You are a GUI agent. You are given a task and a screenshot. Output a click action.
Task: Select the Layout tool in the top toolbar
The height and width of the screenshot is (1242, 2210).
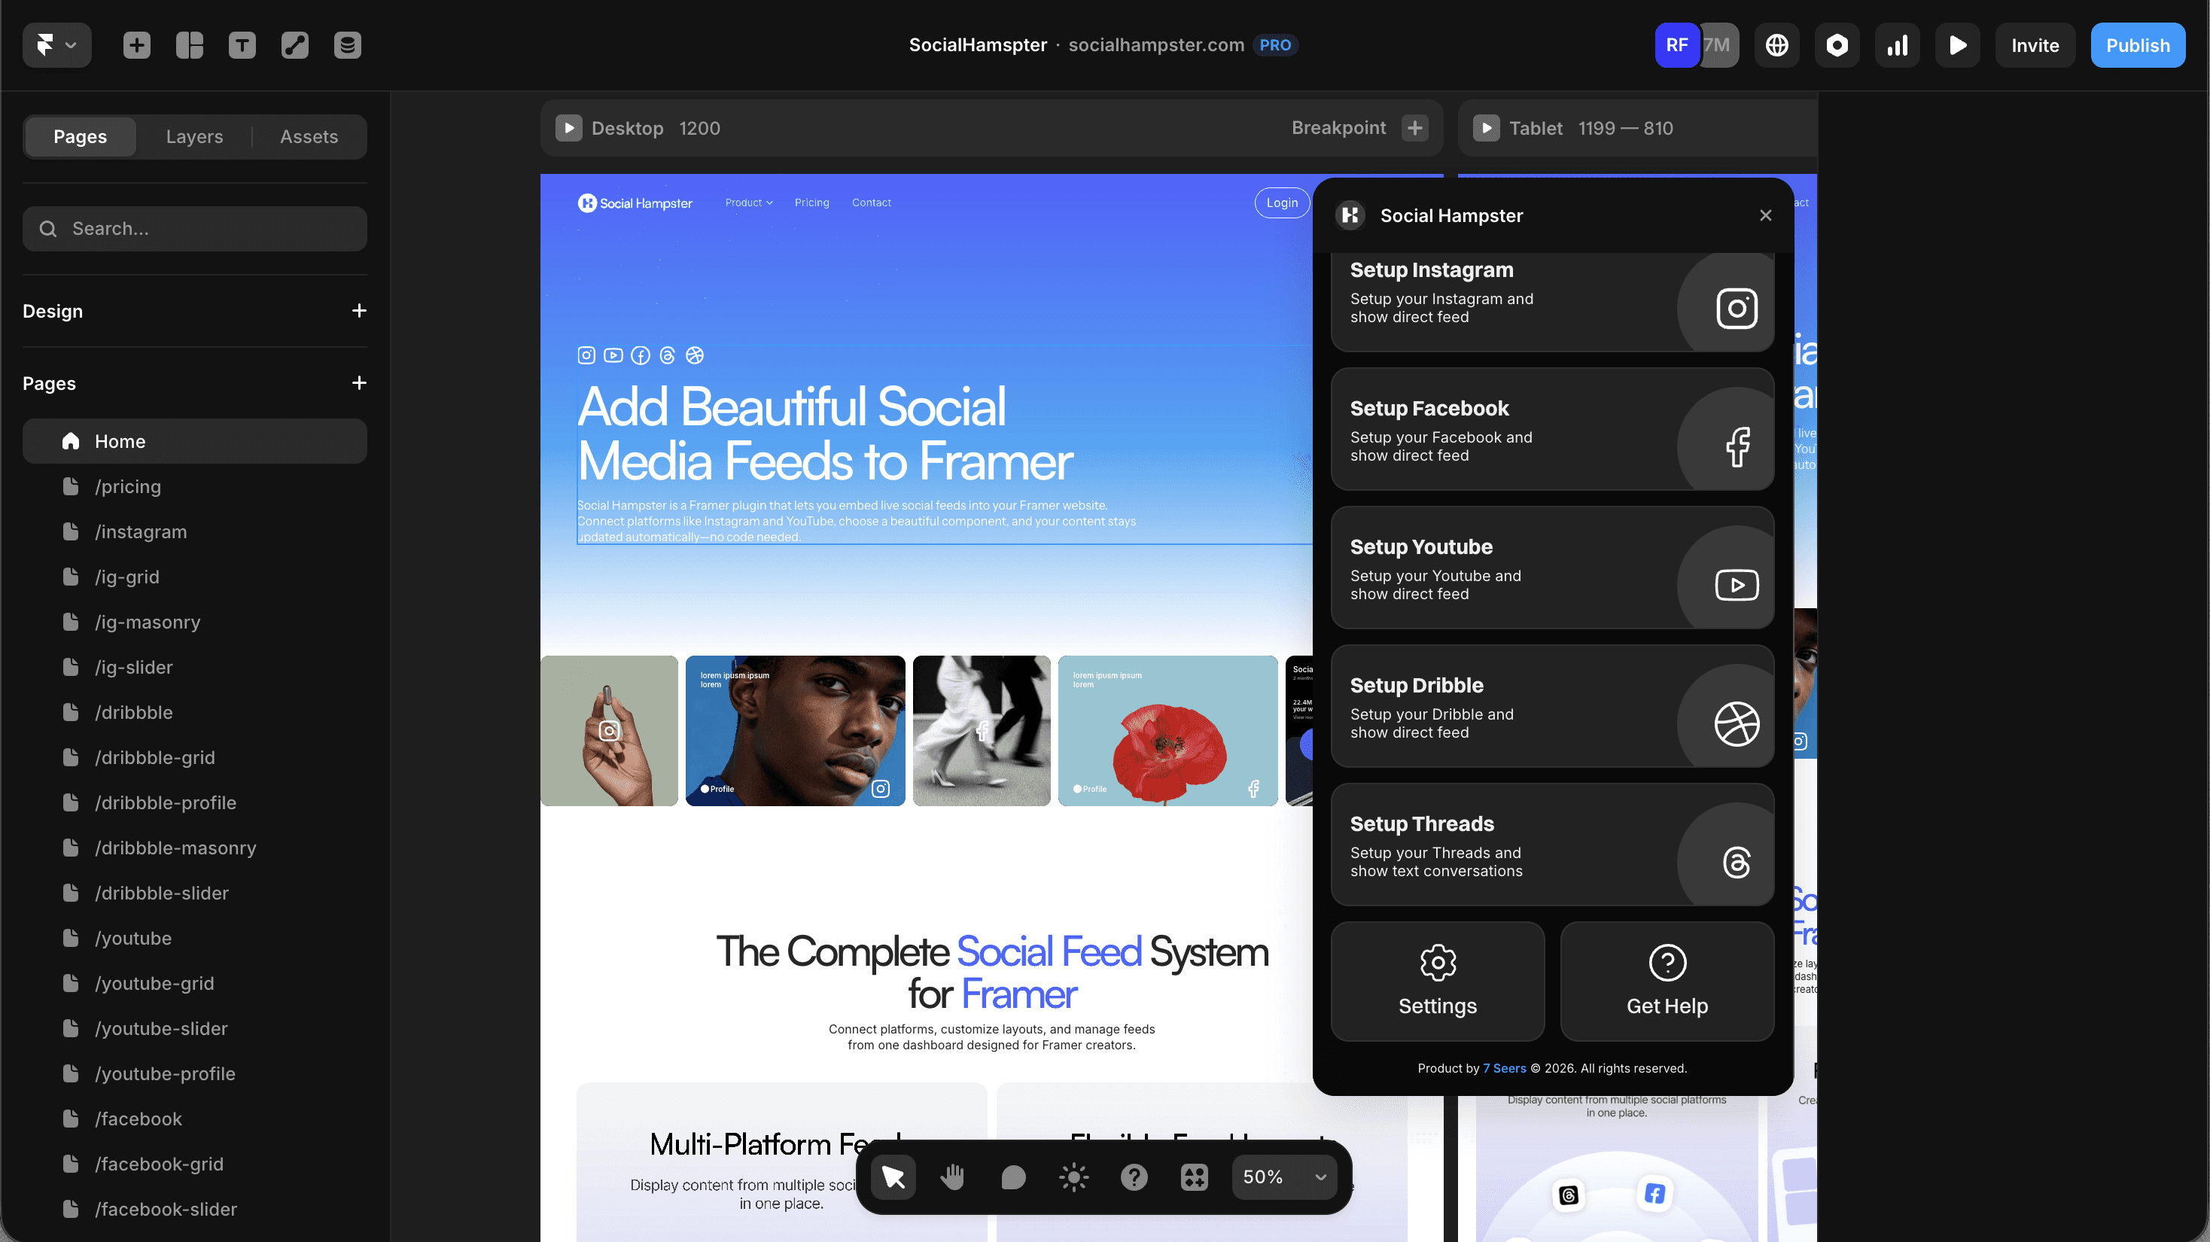(189, 44)
